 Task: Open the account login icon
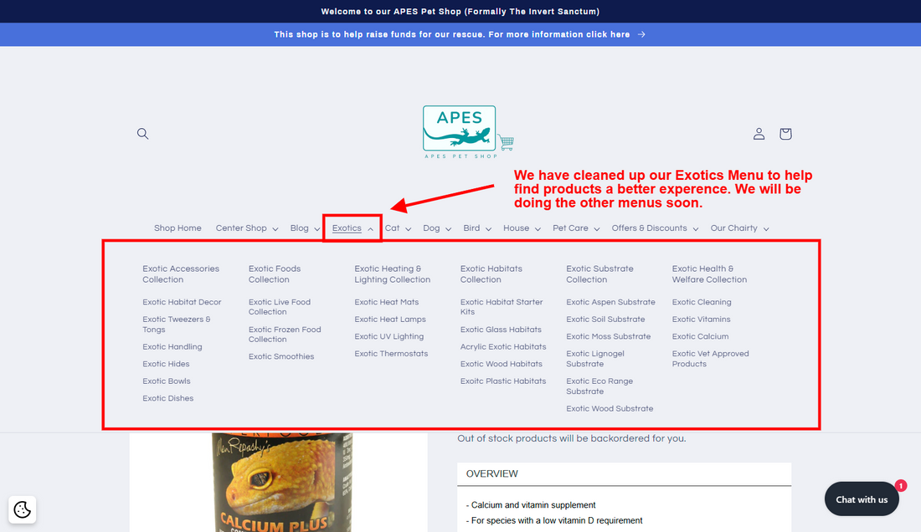pyautogui.click(x=759, y=134)
